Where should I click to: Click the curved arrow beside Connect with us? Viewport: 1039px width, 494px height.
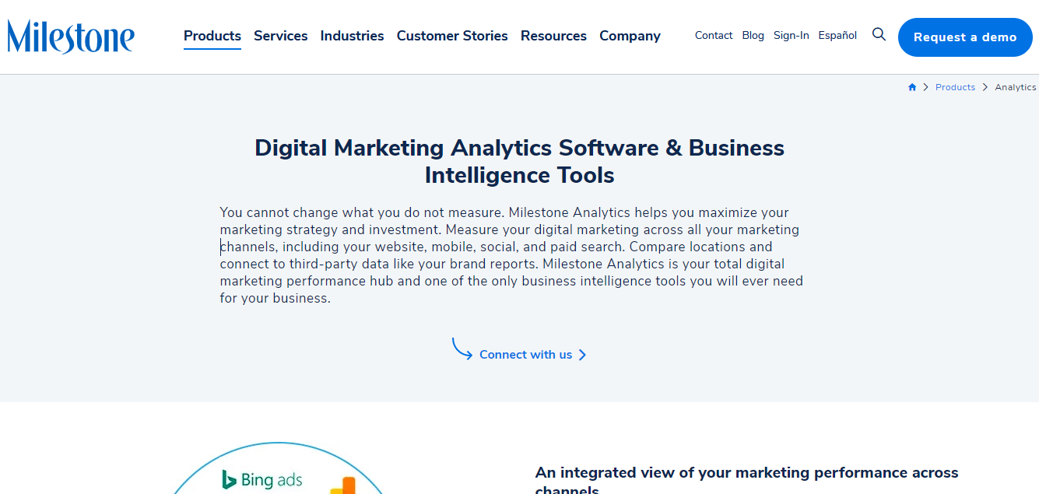[x=462, y=349]
